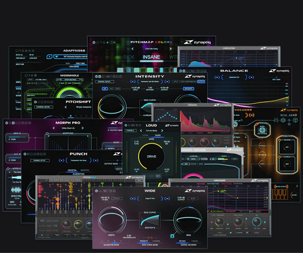Click the piano keyboard icon in VOCODER

(280, 194)
